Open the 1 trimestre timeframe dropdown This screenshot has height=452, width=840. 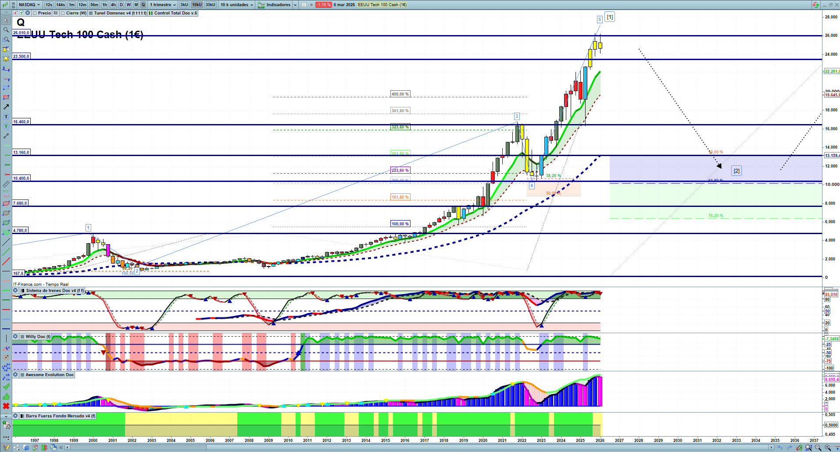(x=163, y=5)
